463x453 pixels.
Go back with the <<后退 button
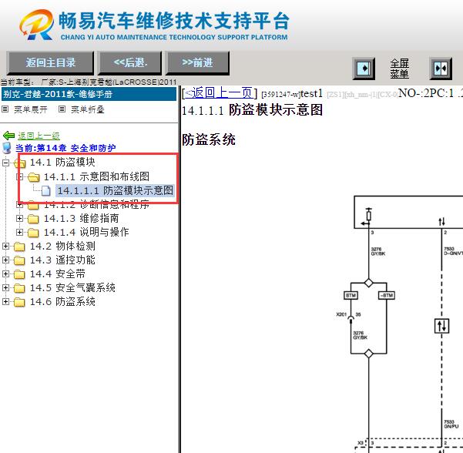[x=130, y=62]
